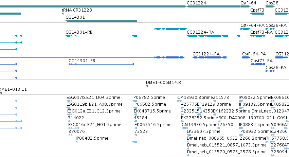The height and width of the screenshot is (157, 289).
Task: Select ESG017b.E21_D04.3prime EST label
Action: pos(93,98)
